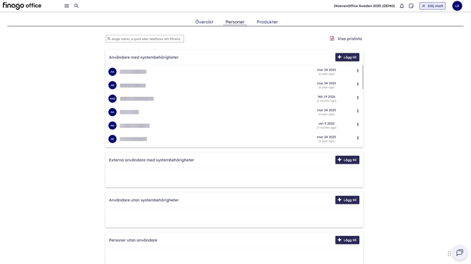The image size is (471, 264).
Task: Click heading Användare utan systembehörigheter
Action: click(x=143, y=200)
